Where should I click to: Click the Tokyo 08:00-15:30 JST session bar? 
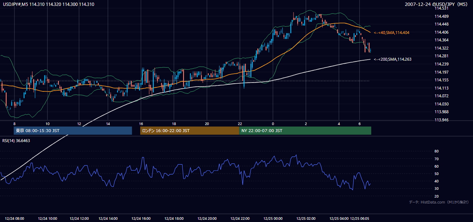(73, 131)
